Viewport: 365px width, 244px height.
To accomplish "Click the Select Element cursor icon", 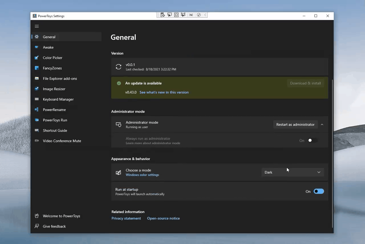I will [169, 15].
